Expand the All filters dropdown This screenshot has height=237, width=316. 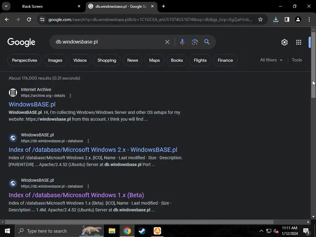click(271, 60)
